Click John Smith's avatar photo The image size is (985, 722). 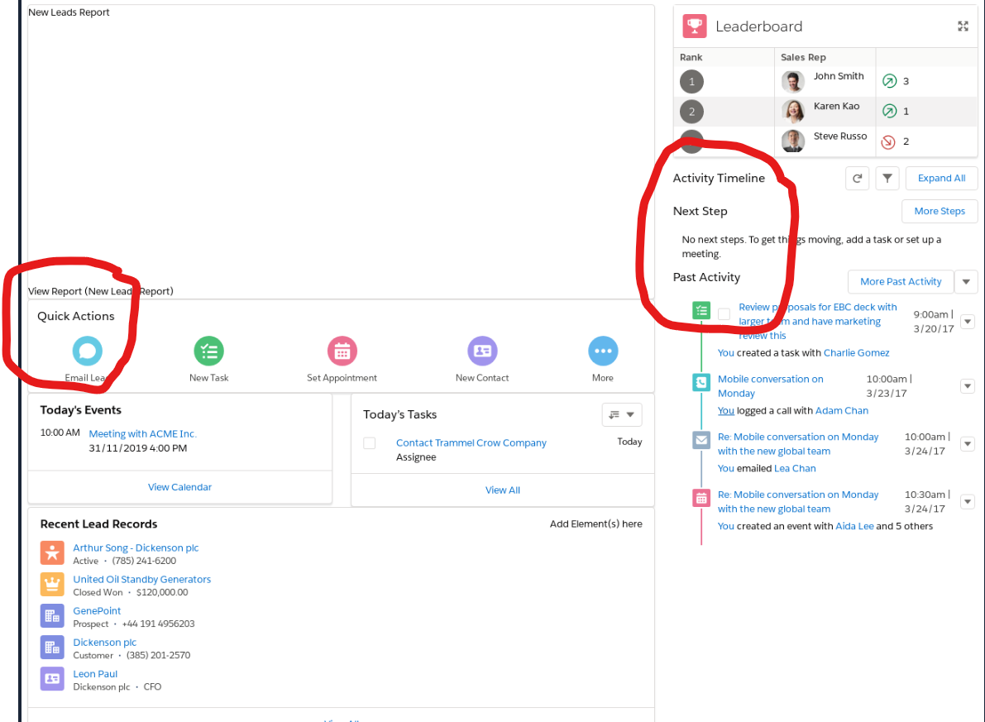point(793,81)
